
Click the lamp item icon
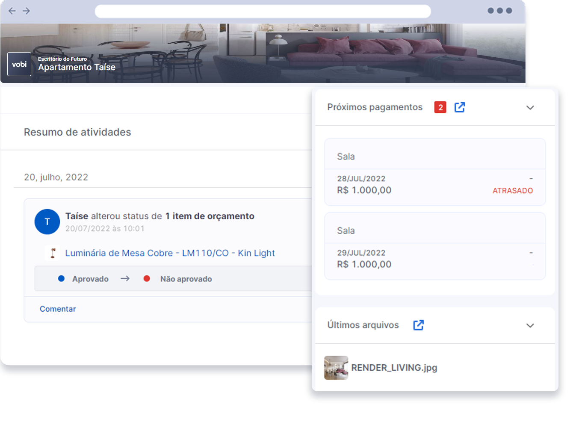click(53, 253)
